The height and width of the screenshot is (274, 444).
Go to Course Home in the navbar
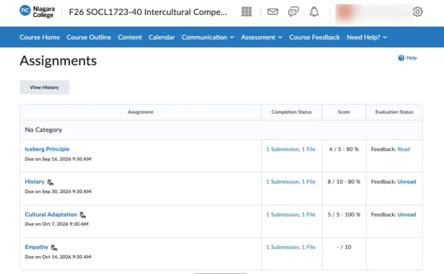coord(39,37)
